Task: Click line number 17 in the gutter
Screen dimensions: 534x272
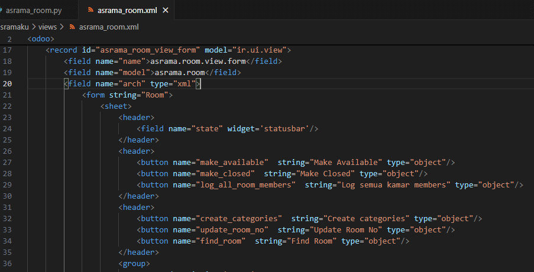Action: coord(8,50)
